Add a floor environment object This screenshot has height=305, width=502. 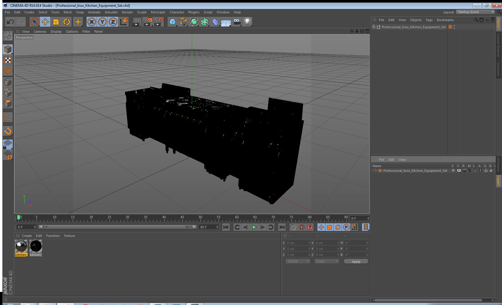(226, 22)
